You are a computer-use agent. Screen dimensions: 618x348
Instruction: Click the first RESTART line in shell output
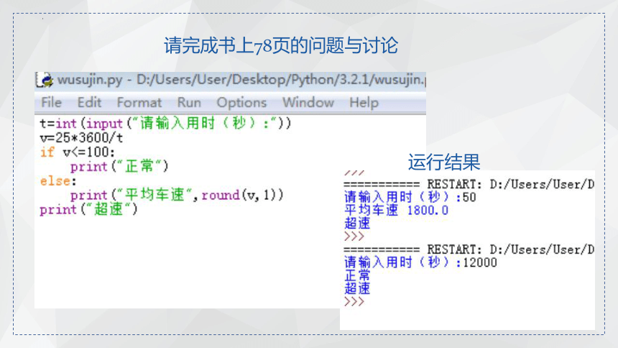[x=469, y=184]
